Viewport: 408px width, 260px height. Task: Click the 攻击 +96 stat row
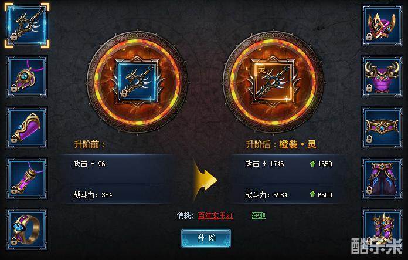tap(117, 164)
